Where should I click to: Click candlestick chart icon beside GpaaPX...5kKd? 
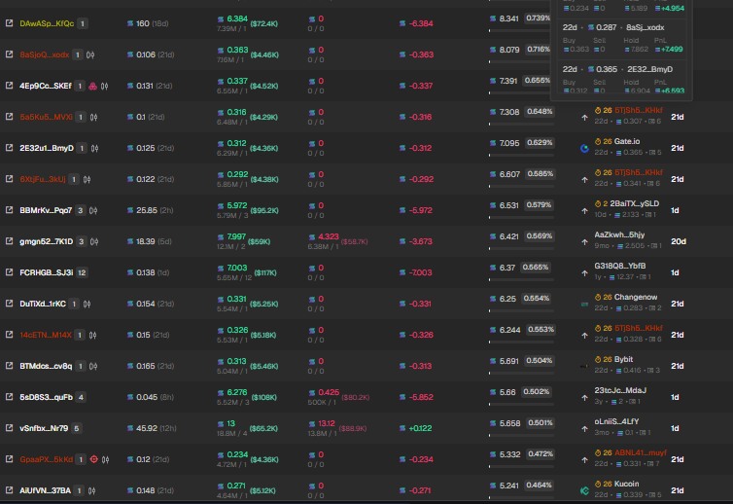pyautogui.click(x=106, y=459)
